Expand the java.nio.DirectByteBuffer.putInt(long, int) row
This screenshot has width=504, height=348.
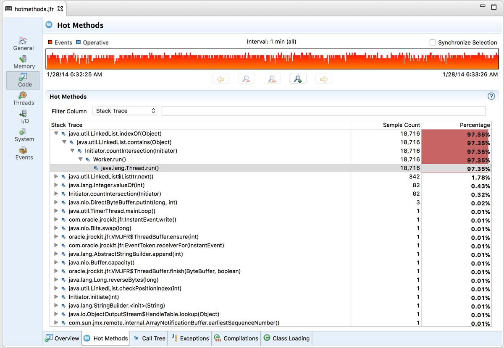coord(56,202)
